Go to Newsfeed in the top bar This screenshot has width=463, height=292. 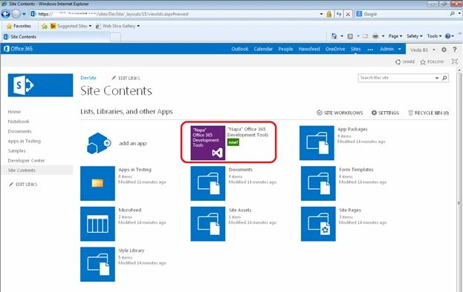pyautogui.click(x=309, y=49)
